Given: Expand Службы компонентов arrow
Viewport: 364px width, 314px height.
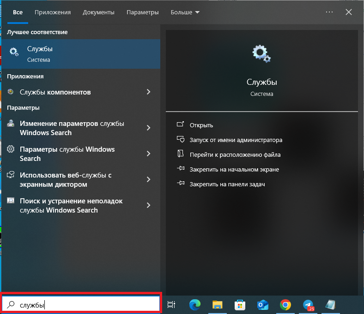Looking at the screenshot, I should point(148,92).
